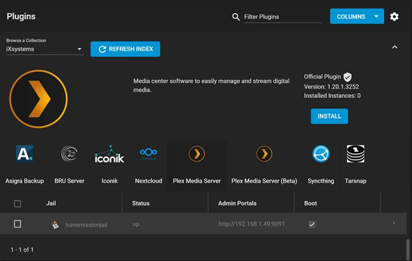Screen dimensions: 412x261
Task: Click the large Plex logo image
Action: [x=38, y=99]
